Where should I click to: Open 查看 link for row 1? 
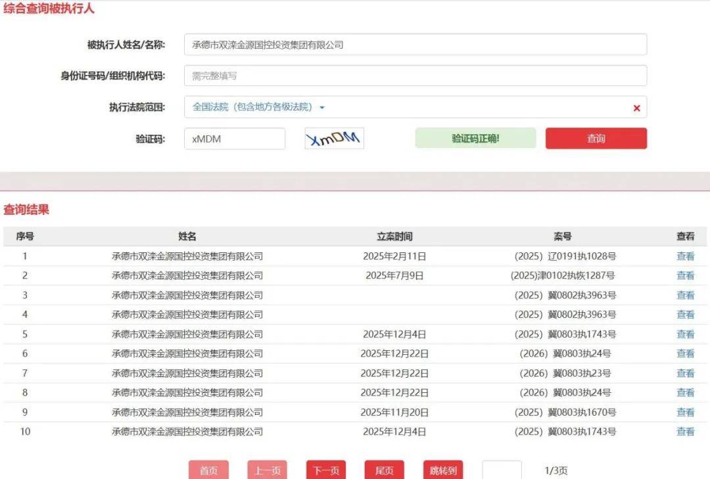(685, 256)
